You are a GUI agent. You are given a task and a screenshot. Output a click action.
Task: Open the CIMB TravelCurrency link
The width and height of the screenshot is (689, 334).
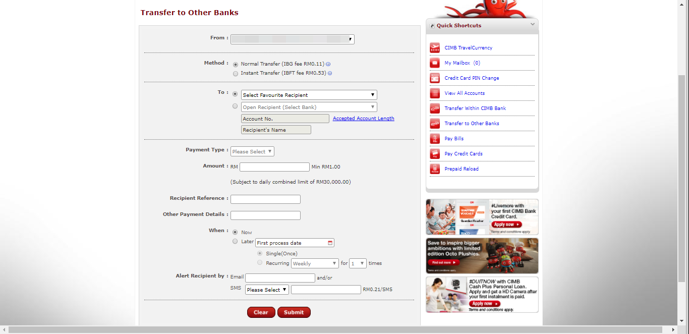click(x=469, y=48)
